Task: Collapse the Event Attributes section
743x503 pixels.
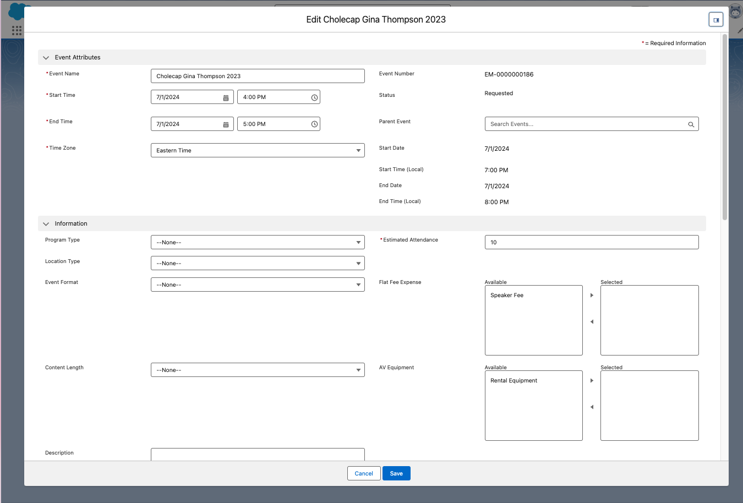Action: 46,58
